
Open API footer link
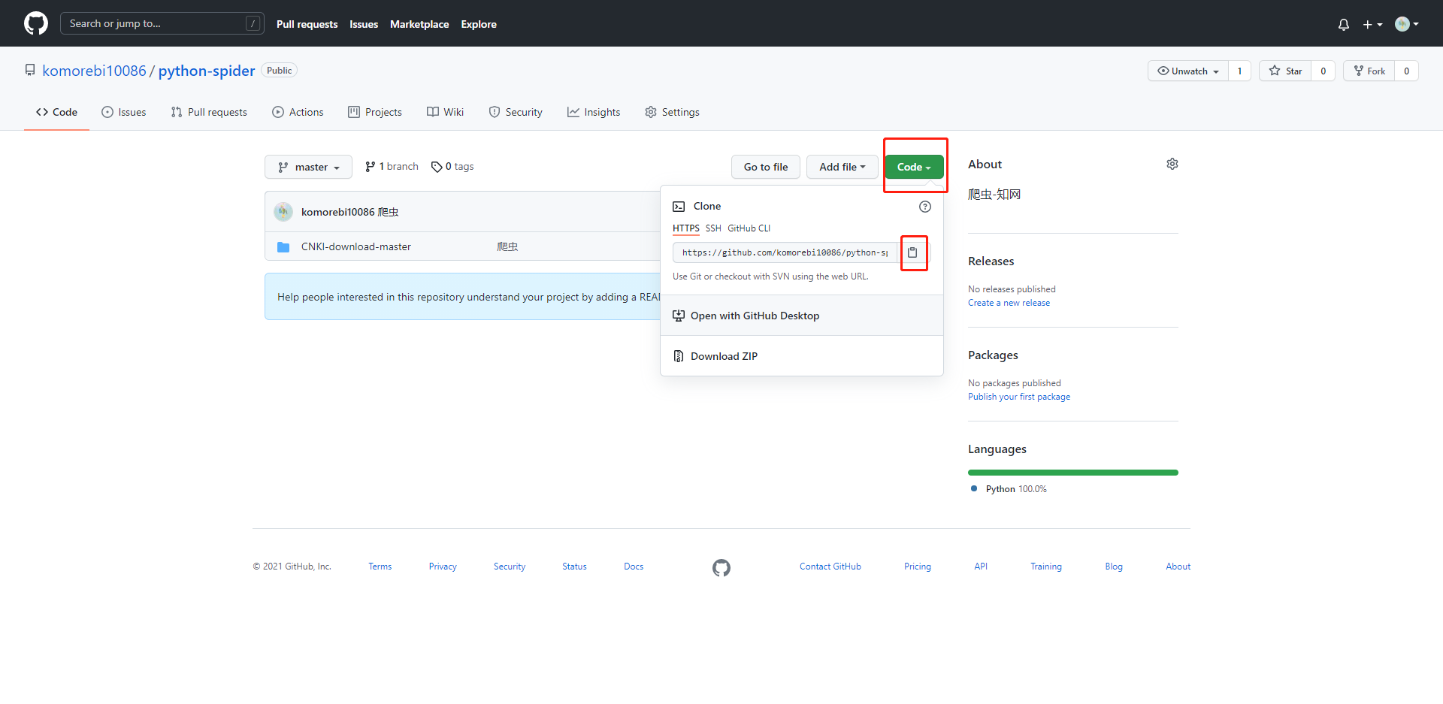tap(981, 567)
